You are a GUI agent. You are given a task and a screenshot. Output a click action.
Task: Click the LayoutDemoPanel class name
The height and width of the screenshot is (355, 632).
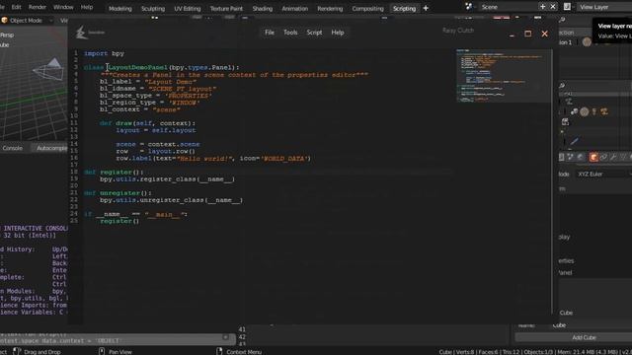137,67
